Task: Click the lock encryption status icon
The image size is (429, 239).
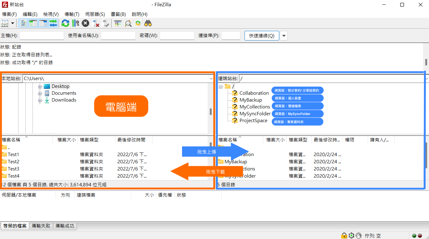Action: tap(344, 236)
